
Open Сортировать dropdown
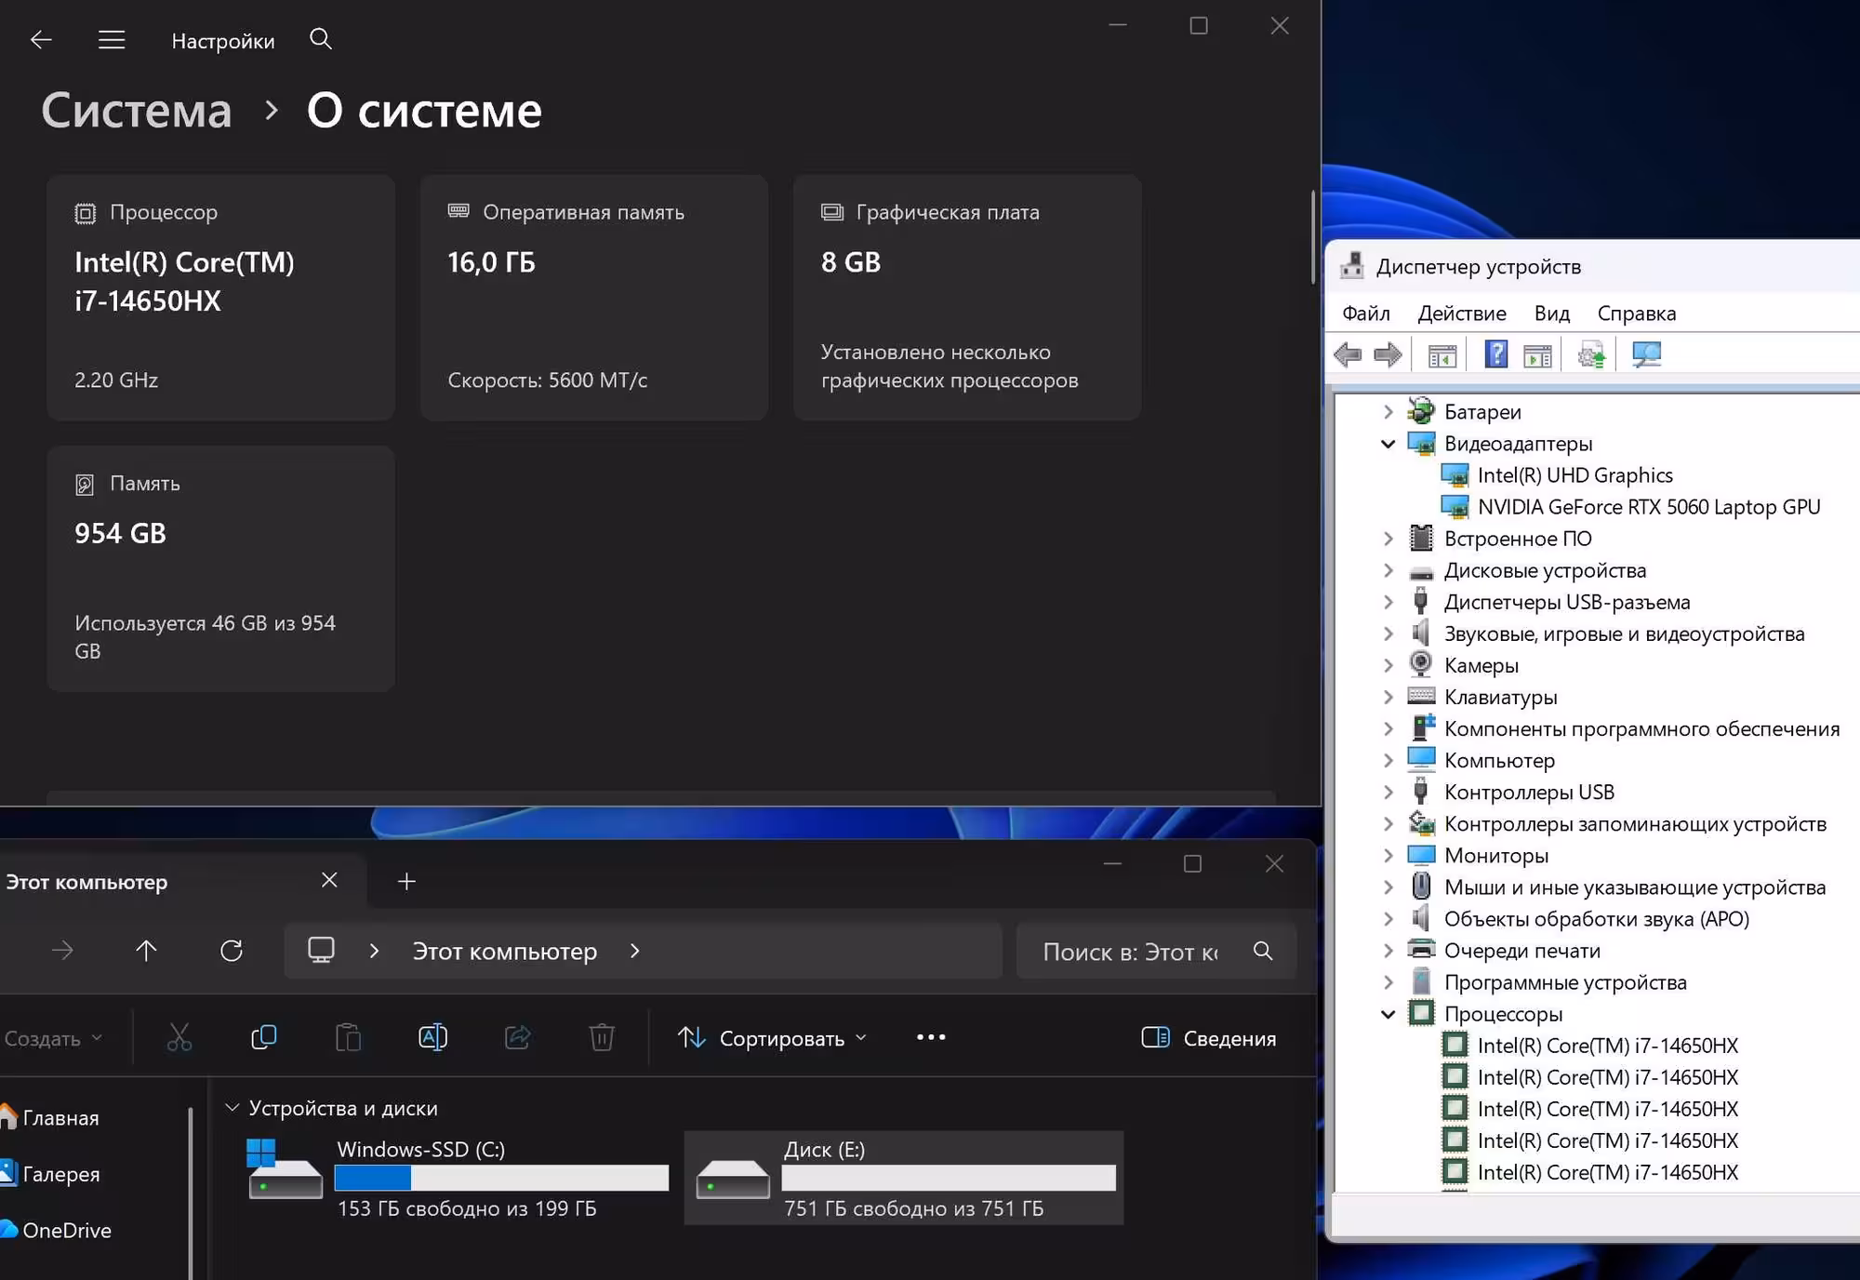pyautogui.click(x=772, y=1038)
